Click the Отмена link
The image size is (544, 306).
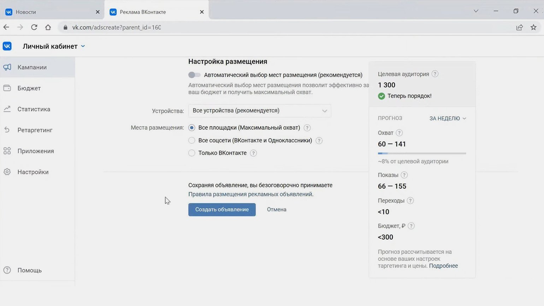click(x=277, y=210)
